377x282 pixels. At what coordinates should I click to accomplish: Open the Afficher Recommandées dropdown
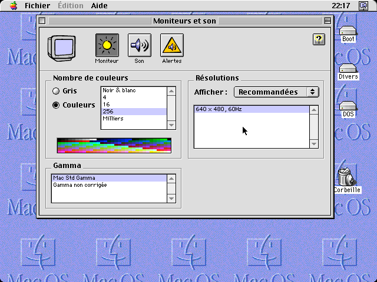[276, 92]
